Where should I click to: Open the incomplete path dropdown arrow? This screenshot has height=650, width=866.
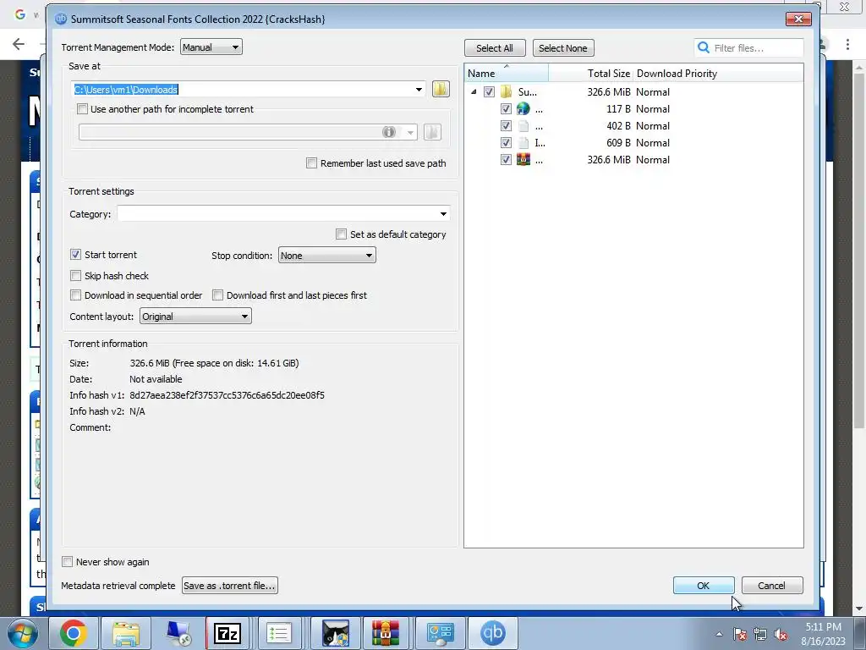coord(410,132)
